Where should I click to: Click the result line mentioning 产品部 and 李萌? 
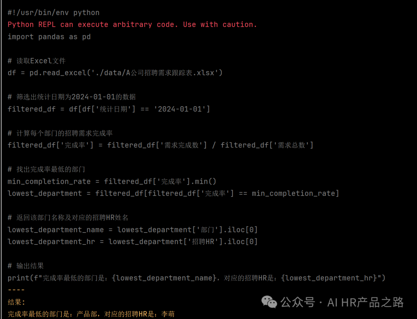91,314
